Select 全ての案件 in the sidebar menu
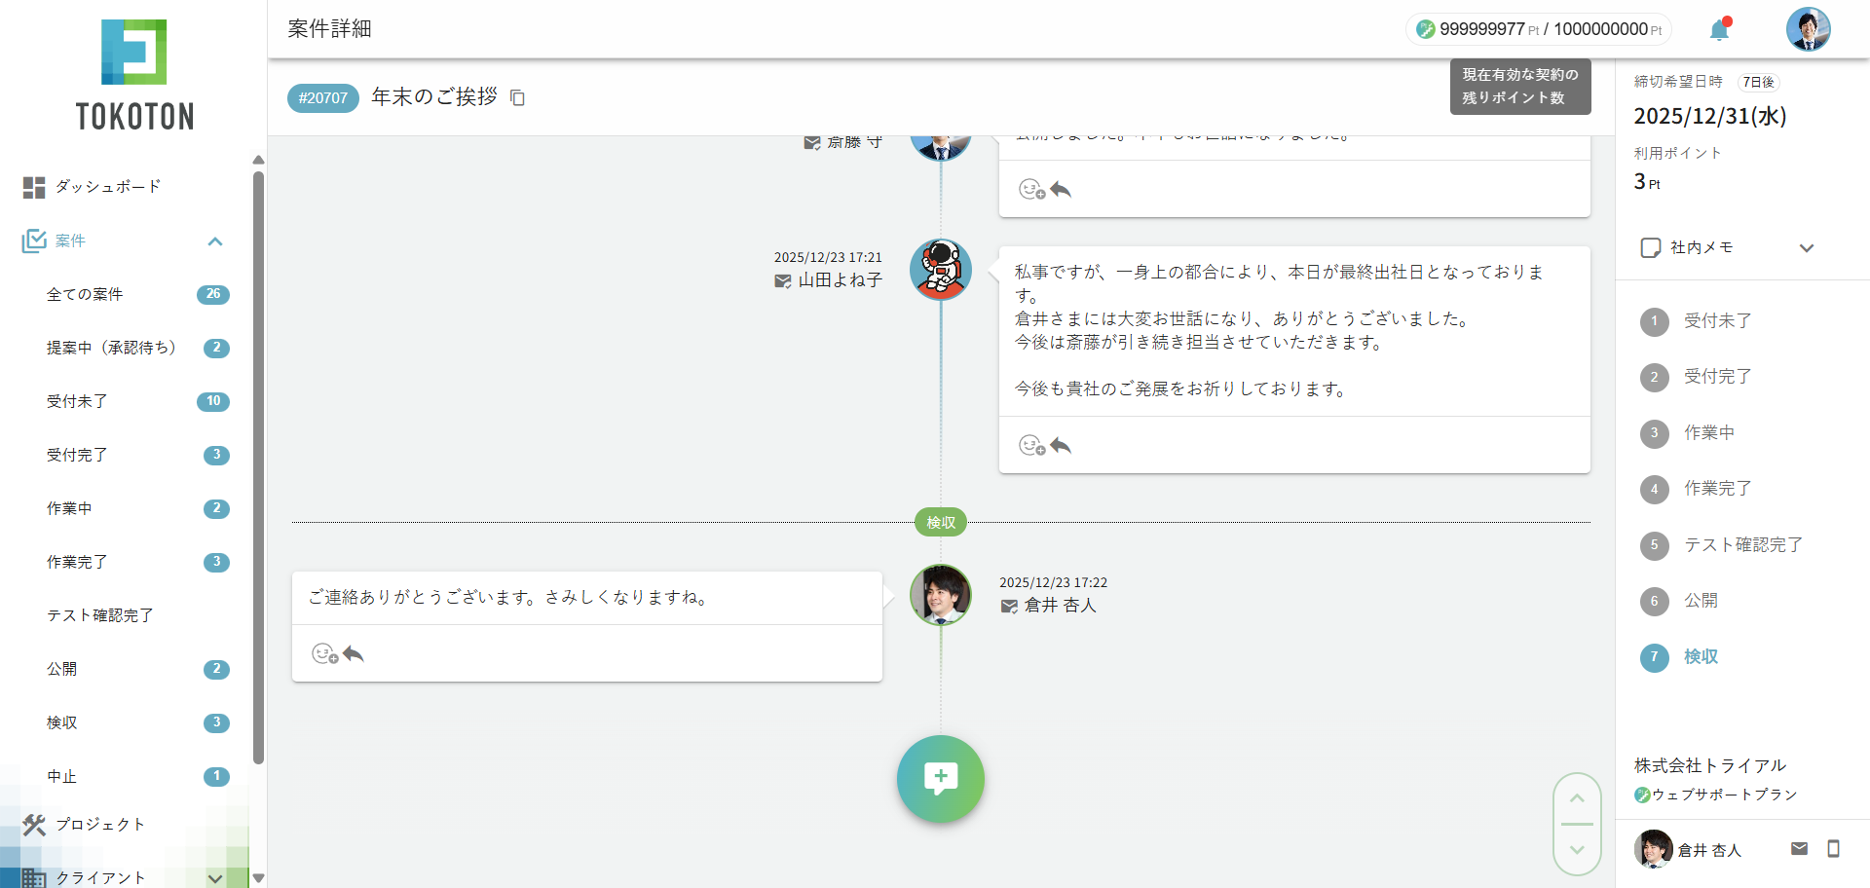Viewport: 1870px width, 888px height. pos(84,294)
